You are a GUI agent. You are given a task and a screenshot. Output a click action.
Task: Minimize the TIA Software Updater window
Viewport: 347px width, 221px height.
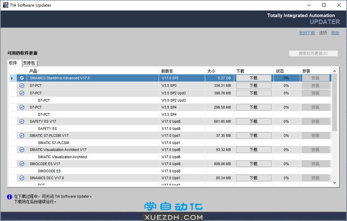309,5
